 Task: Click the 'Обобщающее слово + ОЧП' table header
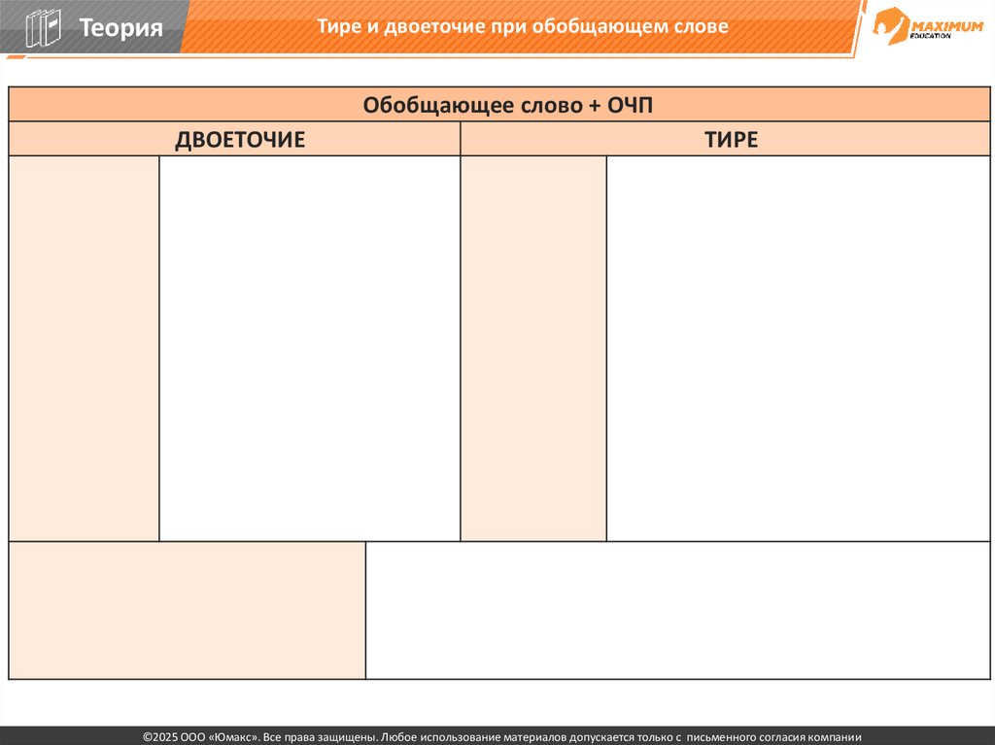499,105
